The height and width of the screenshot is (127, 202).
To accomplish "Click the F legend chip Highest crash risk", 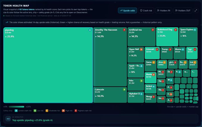I will coord(76,111).
